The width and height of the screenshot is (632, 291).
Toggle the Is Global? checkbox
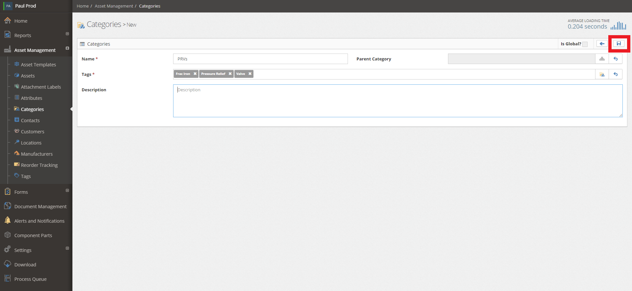coord(585,44)
